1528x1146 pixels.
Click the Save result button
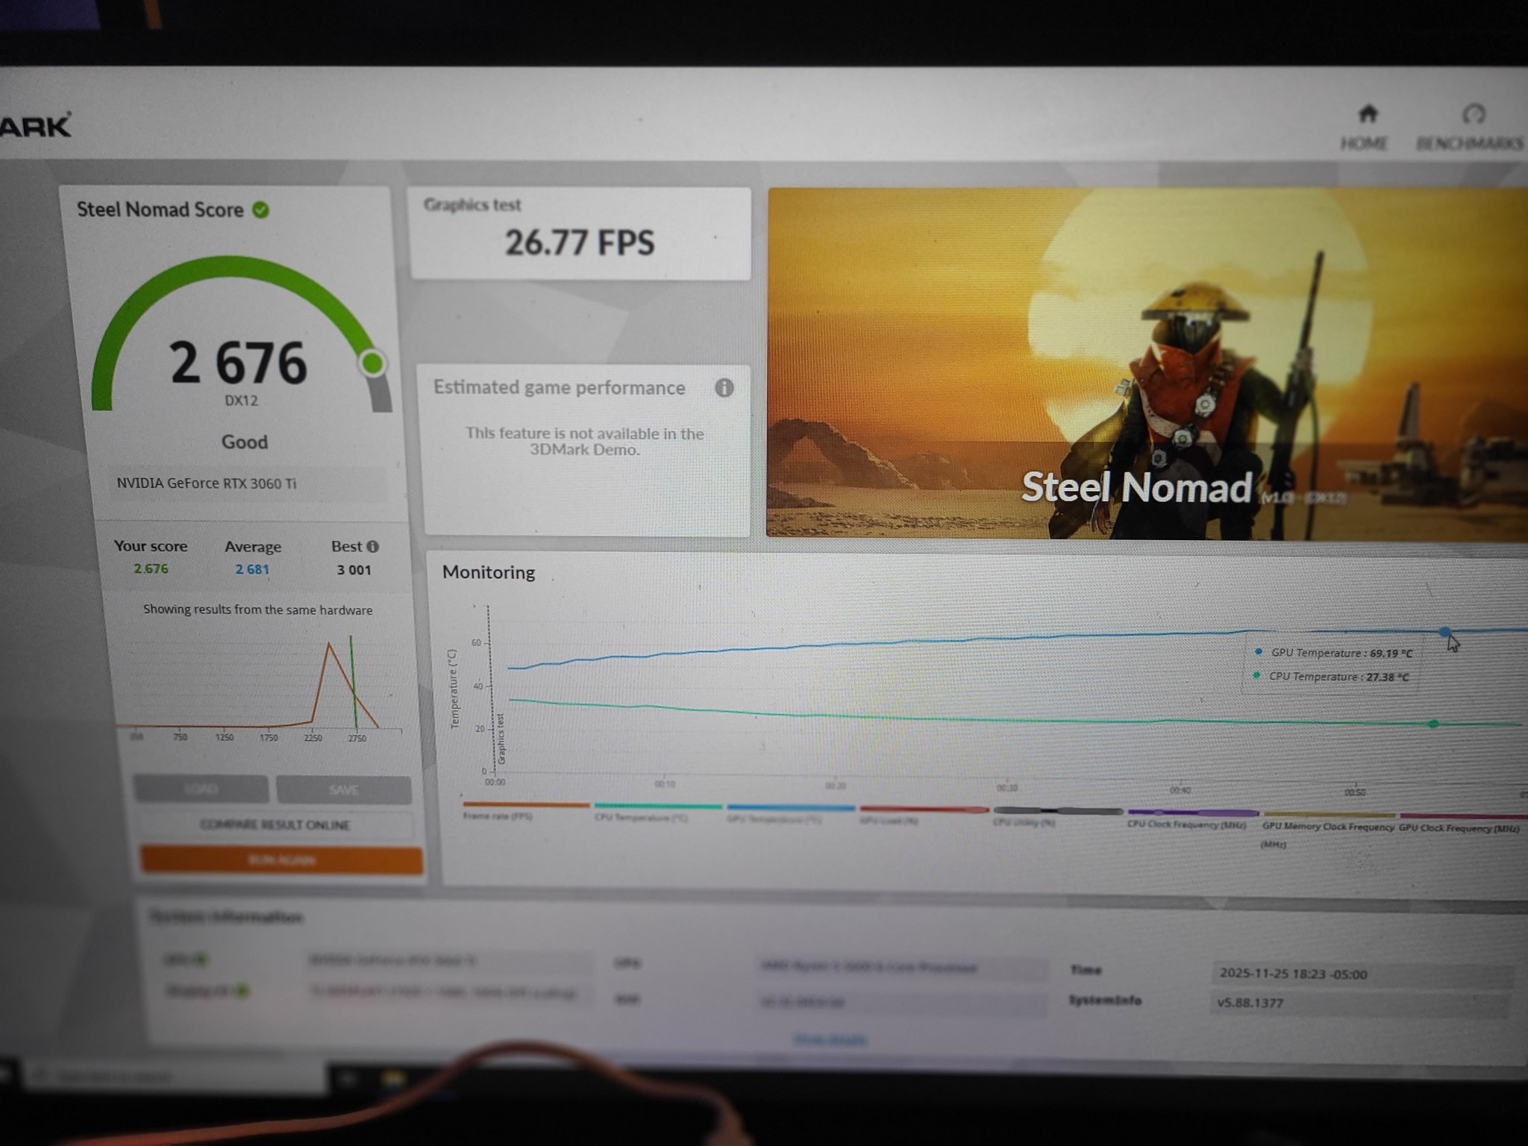pyautogui.click(x=343, y=789)
